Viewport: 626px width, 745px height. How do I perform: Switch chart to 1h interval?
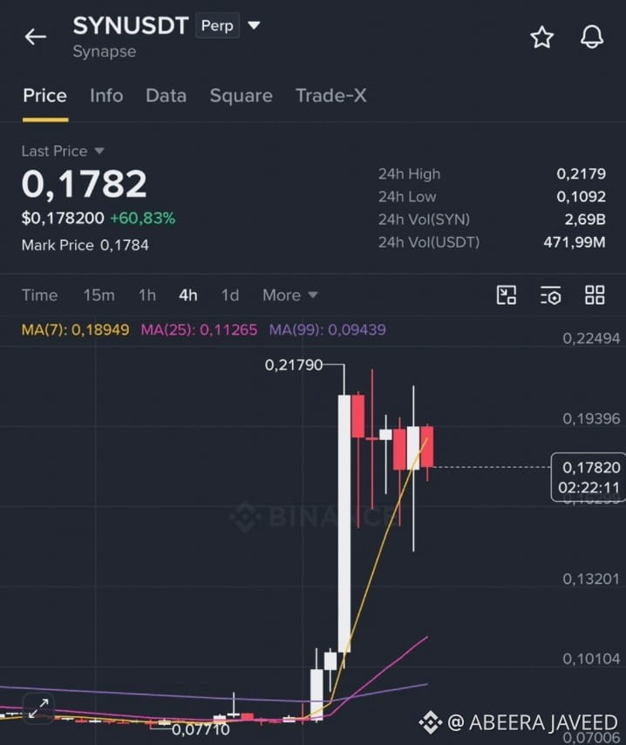(147, 295)
